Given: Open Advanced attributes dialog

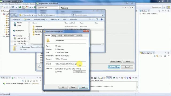Looking at the screenshot, I should [x=79, y=72].
